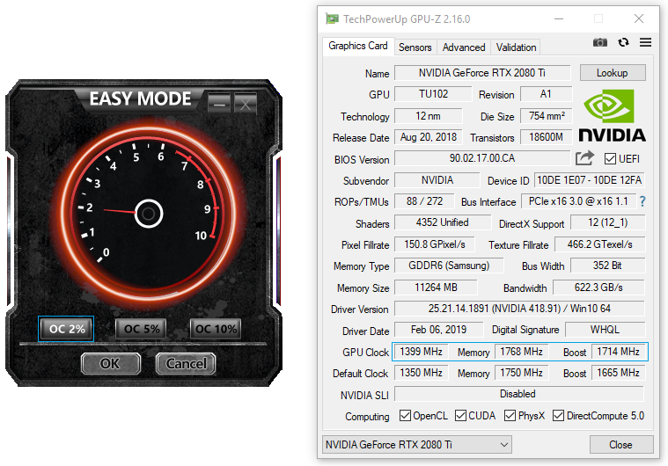Click the Name field NVIDIA GeForce RTX 2080 Ti
The width and height of the screenshot is (668, 466).
pyautogui.click(x=481, y=73)
